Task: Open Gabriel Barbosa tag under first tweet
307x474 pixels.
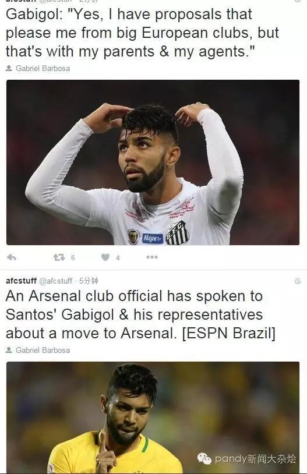Action: [x=43, y=68]
